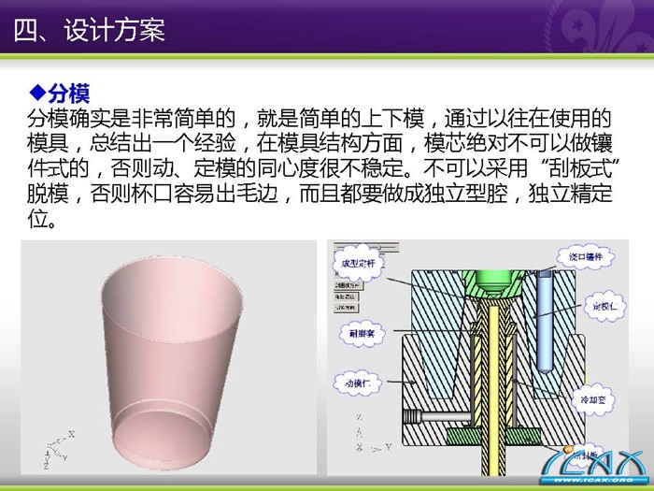The image size is (654, 491).
Task: Click the 成型顶杆 callout cloud
Action: [x=358, y=263]
